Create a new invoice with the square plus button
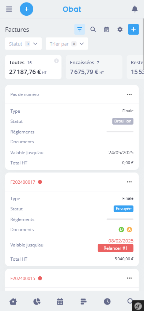Screen dimensions: 144x311 point(133,30)
